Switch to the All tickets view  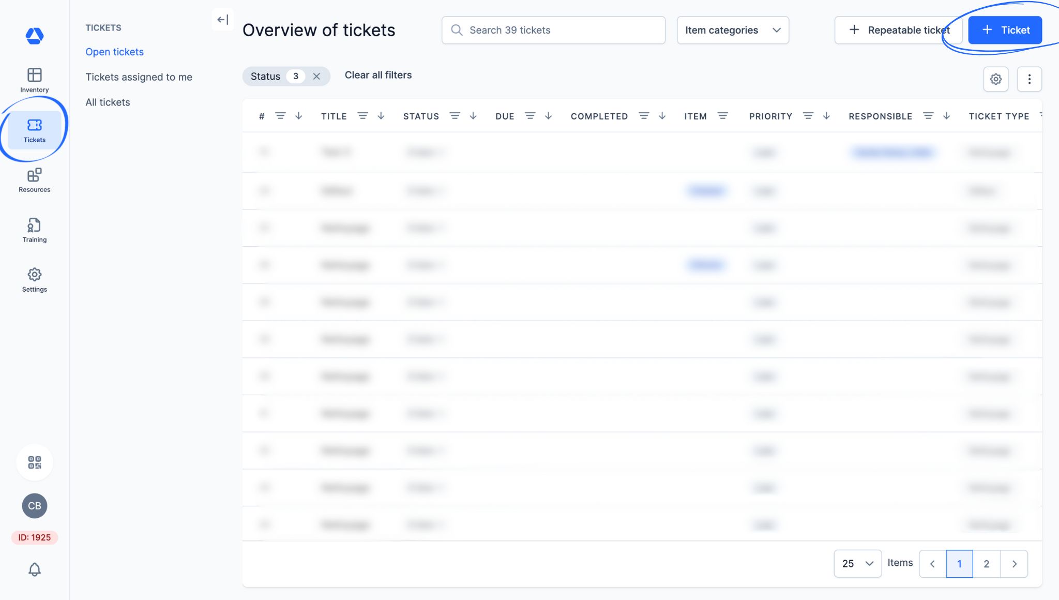click(108, 102)
